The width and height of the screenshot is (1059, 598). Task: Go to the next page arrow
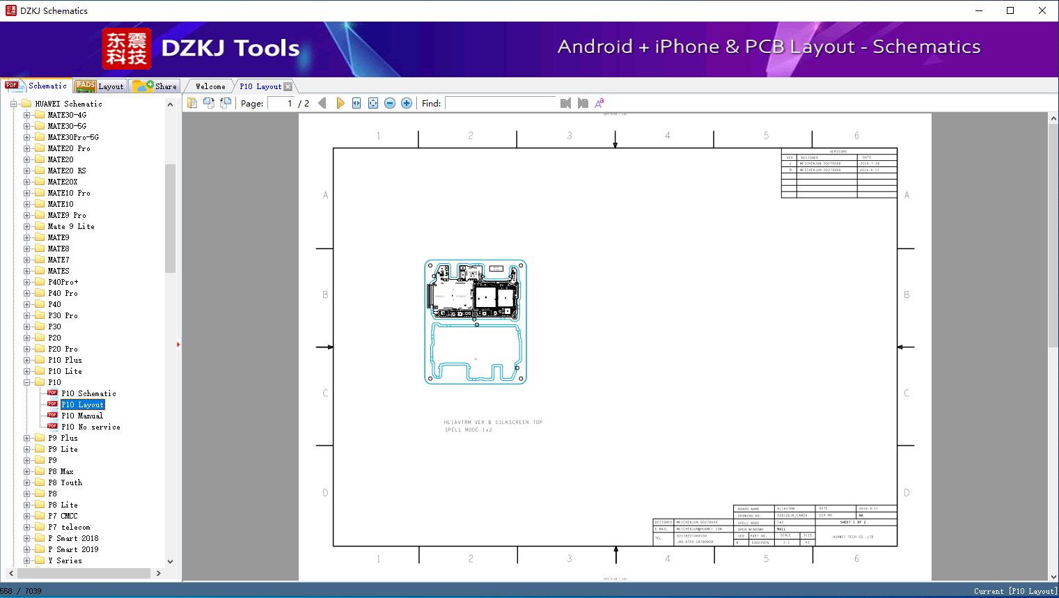click(x=340, y=103)
